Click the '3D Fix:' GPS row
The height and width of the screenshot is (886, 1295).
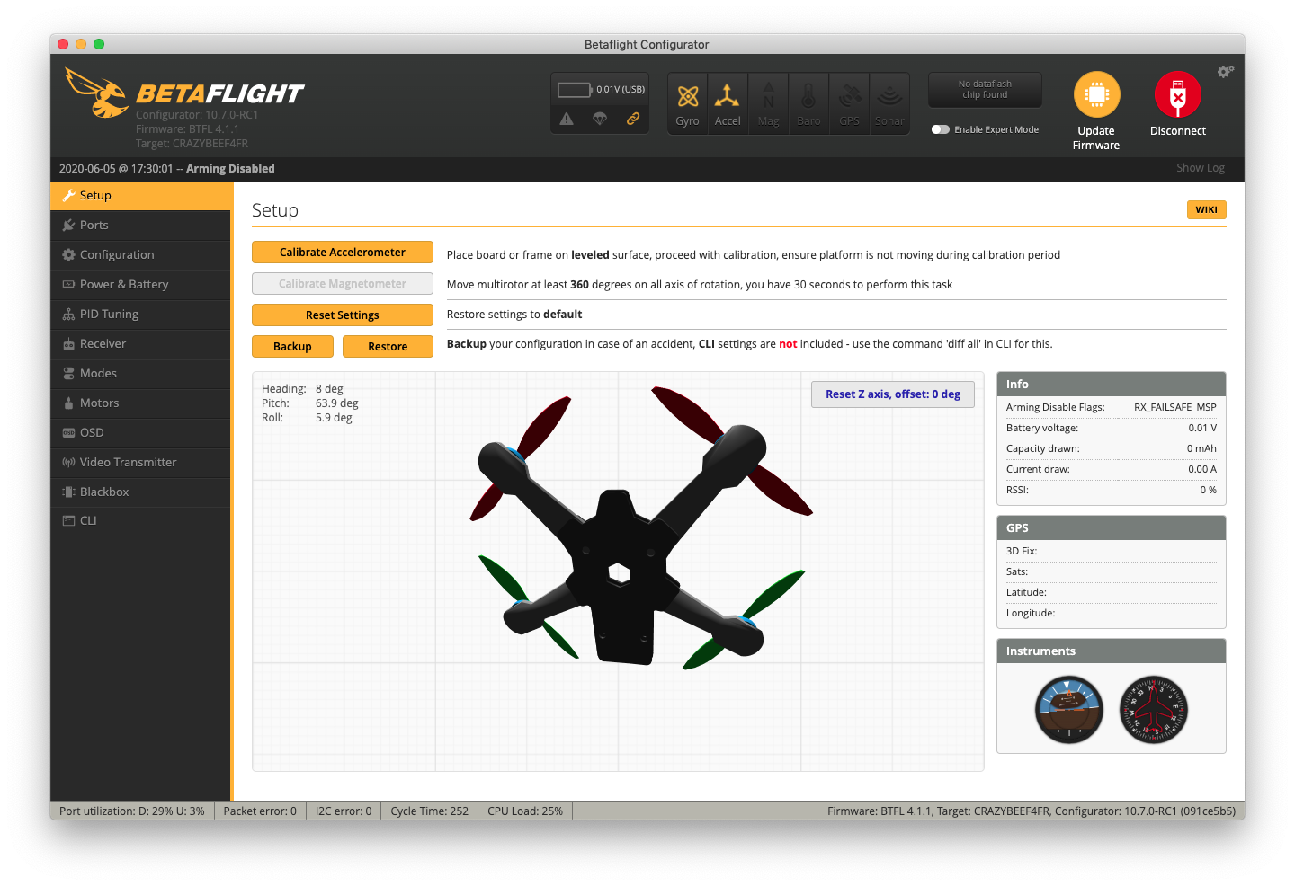1112,552
